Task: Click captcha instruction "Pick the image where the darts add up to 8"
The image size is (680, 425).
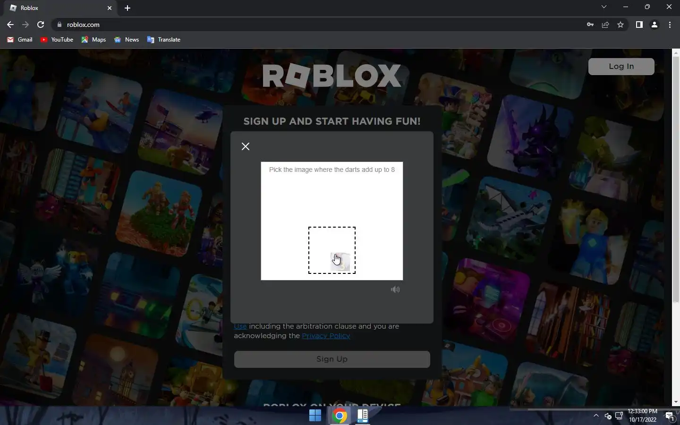Action: point(332,170)
